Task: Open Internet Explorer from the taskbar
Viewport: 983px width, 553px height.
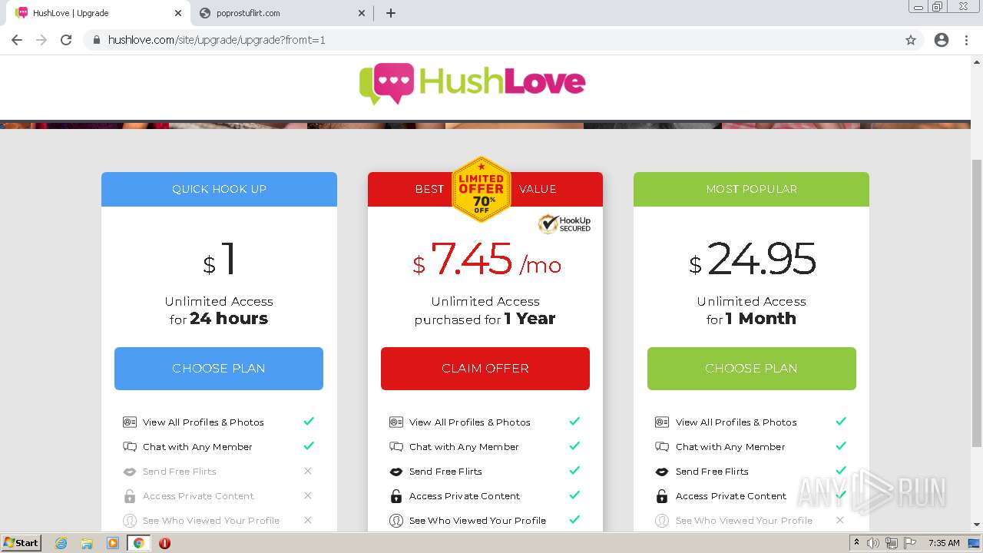Action: (61, 543)
